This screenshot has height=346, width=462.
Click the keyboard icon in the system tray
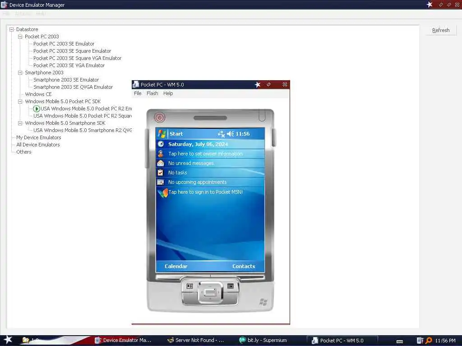400,341
